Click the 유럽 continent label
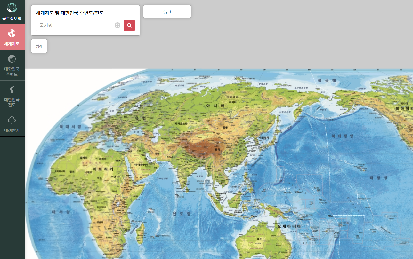Image resolution: width=413 pixels, height=259 pixels. 140,118
